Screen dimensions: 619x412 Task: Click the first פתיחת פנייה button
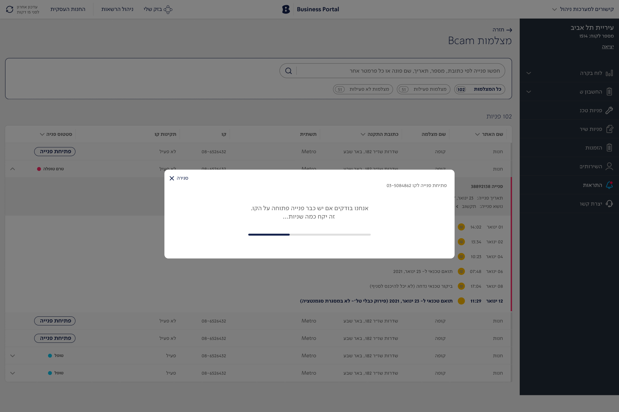pyautogui.click(x=55, y=152)
